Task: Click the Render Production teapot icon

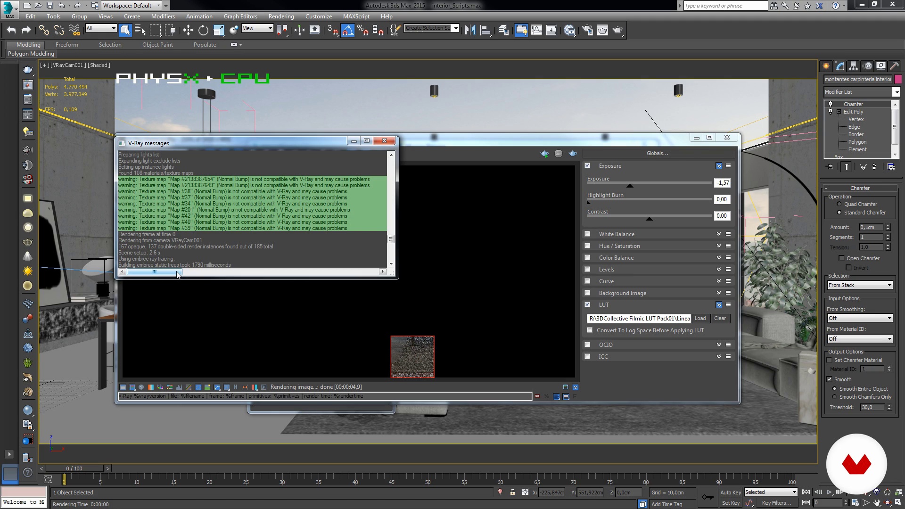Action: (x=617, y=30)
